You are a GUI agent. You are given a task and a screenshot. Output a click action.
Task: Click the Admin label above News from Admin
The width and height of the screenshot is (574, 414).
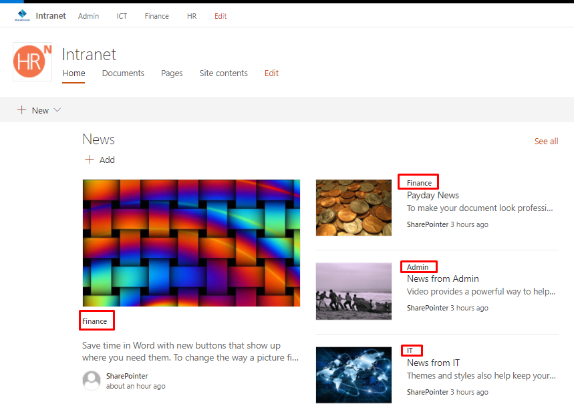pos(418,267)
